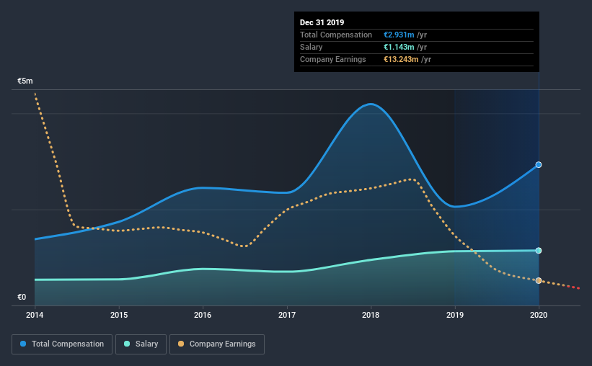Image resolution: width=592 pixels, height=366 pixels.
Task: Click the Total Compensation label in tooltip
Action: [336, 35]
